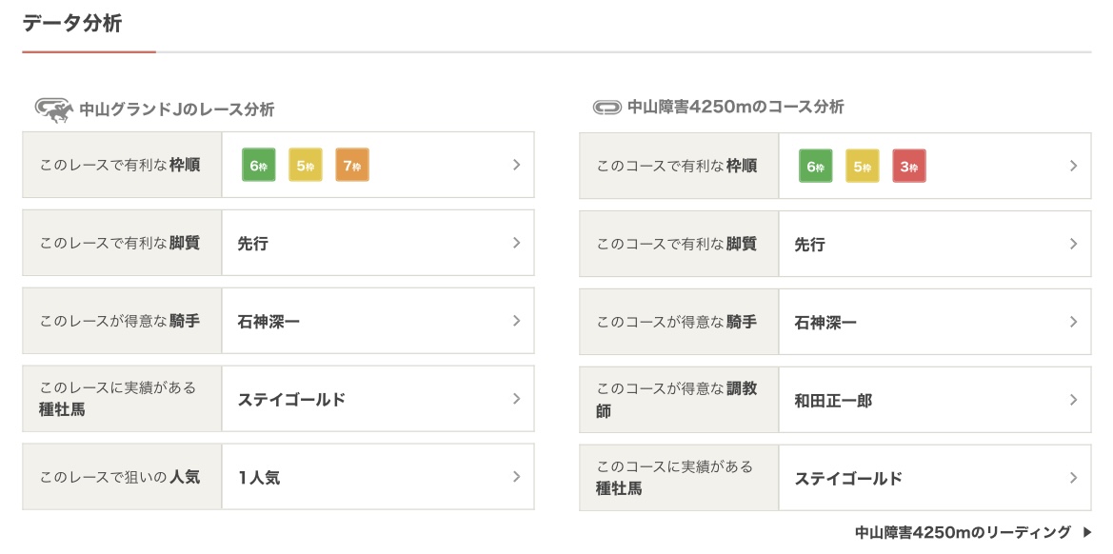Open the race's 狙いの人気 row chevron
Screen dimensions: 1113x554
coord(516,477)
